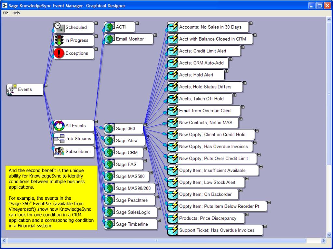Image resolution: width=333 pixels, height=249 pixels.
Task: Expand the Sage MAS500 node
Action: click(x=151, y=172)
